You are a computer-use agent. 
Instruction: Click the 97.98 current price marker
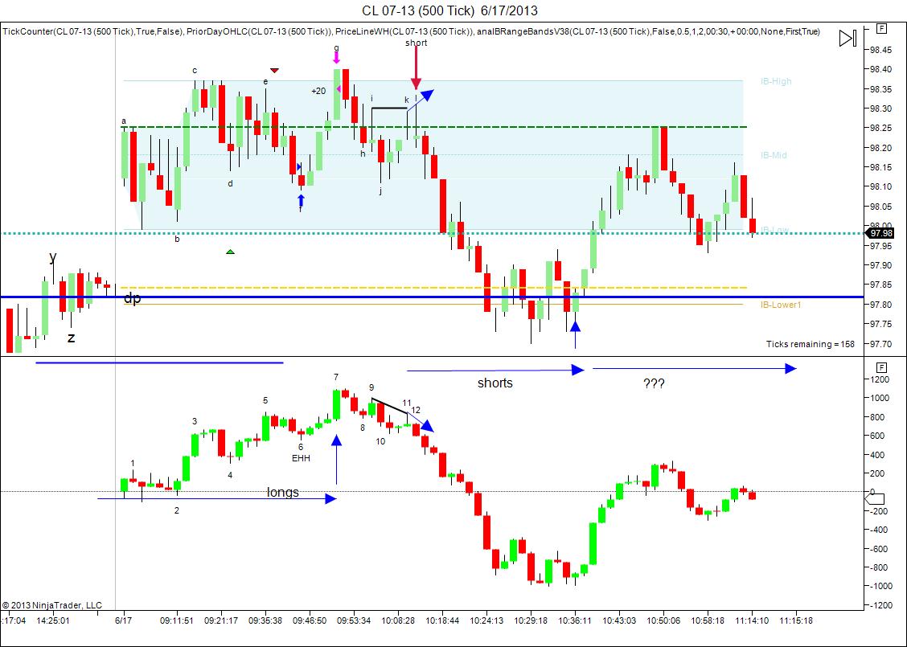(881, 233)
